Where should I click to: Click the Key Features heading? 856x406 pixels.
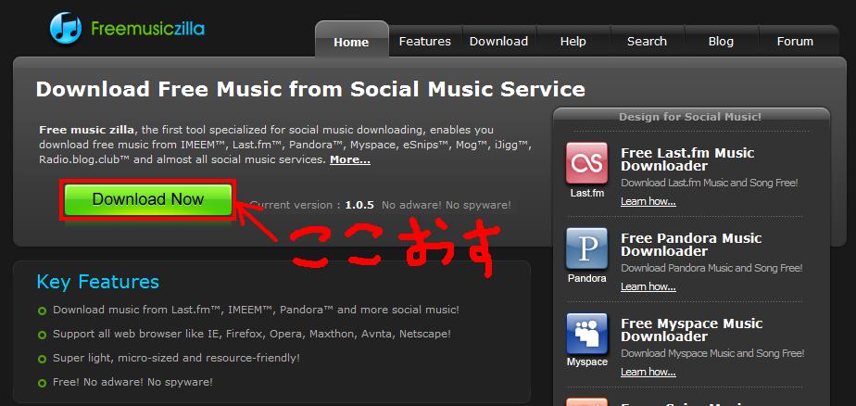[x=97, y=282]
